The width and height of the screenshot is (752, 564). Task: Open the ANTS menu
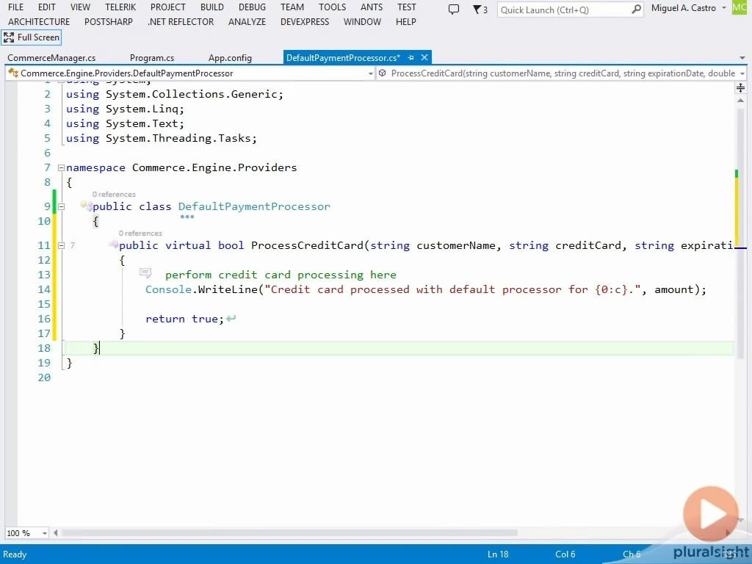click(372, 7)
